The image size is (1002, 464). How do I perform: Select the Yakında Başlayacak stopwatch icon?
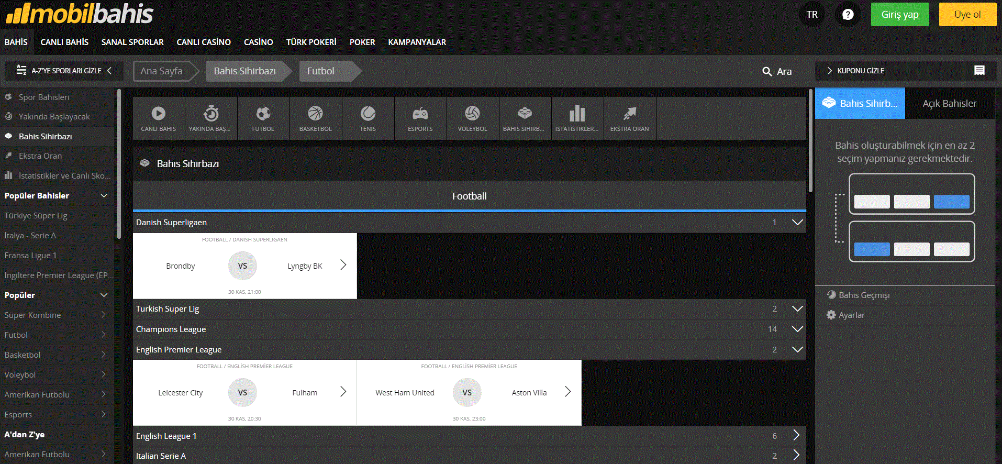pos(211,118)
